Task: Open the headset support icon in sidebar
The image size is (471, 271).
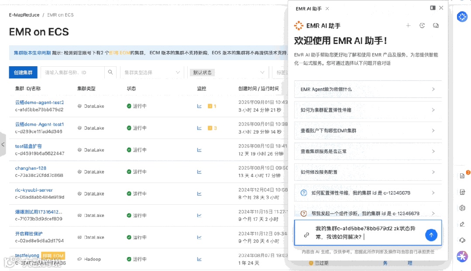Action: pos(462,240)
